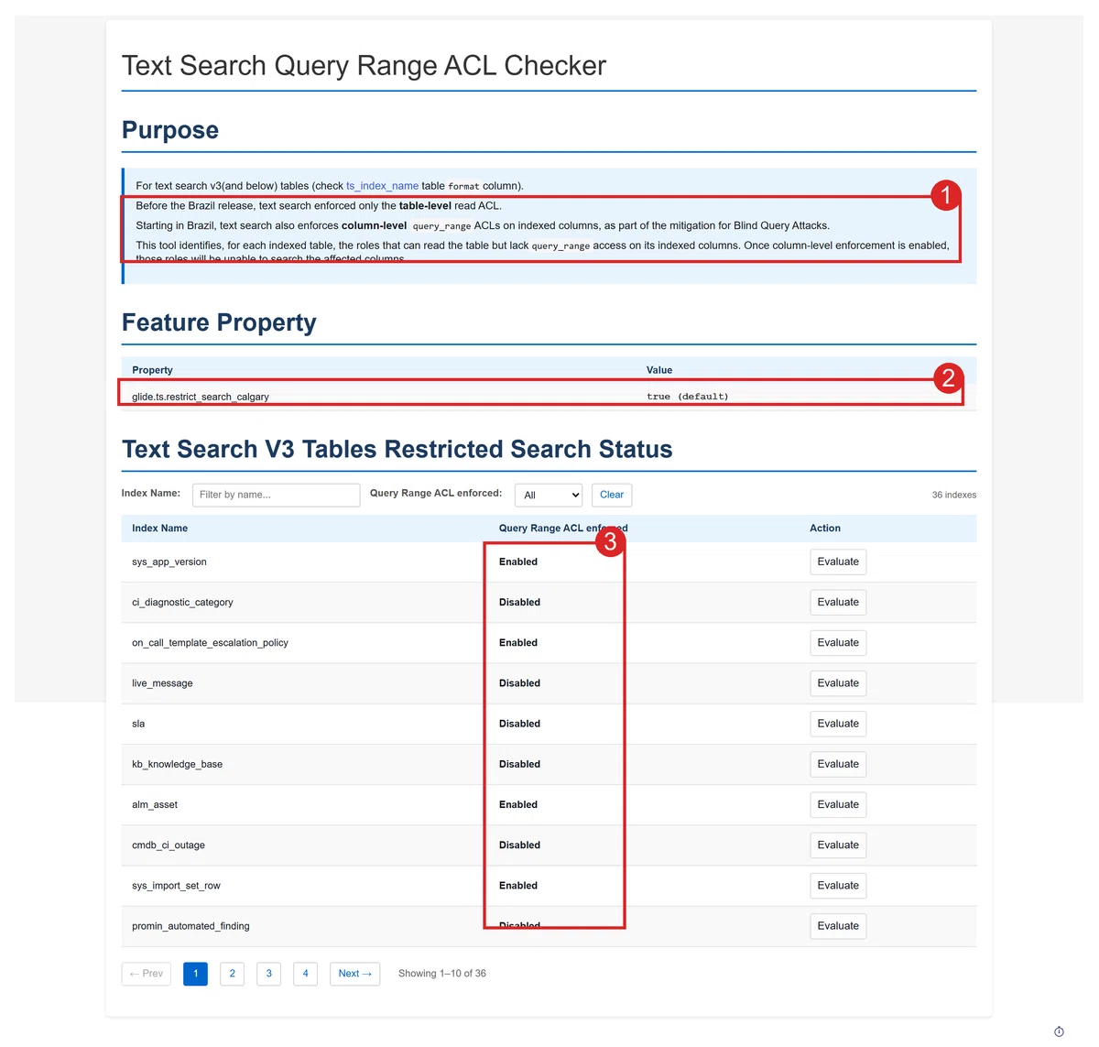The height and width of the screenshot is (1047, 1099).
Task: Click the Query Range ACL enforced column header
Action: coord(563,529)
